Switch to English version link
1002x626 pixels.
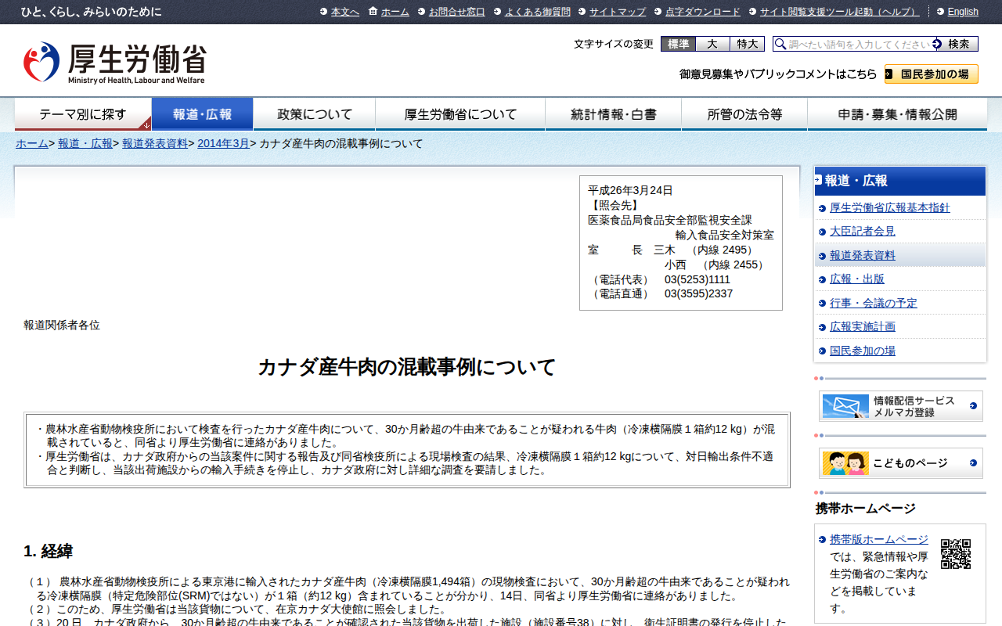point(963,12)
